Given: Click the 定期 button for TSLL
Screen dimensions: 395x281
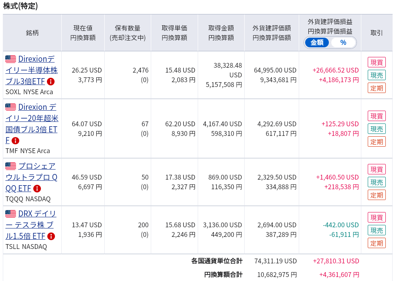Looking at the screenshot, I should pos(377,243).
